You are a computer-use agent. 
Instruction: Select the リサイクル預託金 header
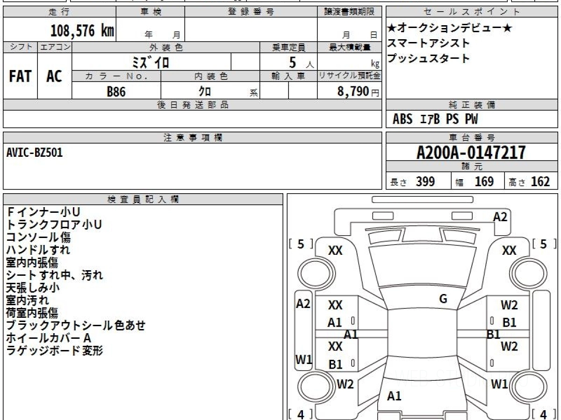click(x=350, y=76)
